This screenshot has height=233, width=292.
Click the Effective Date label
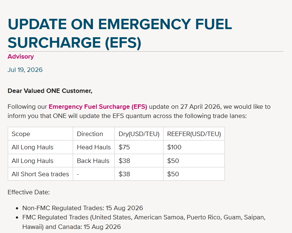point(29,192)
